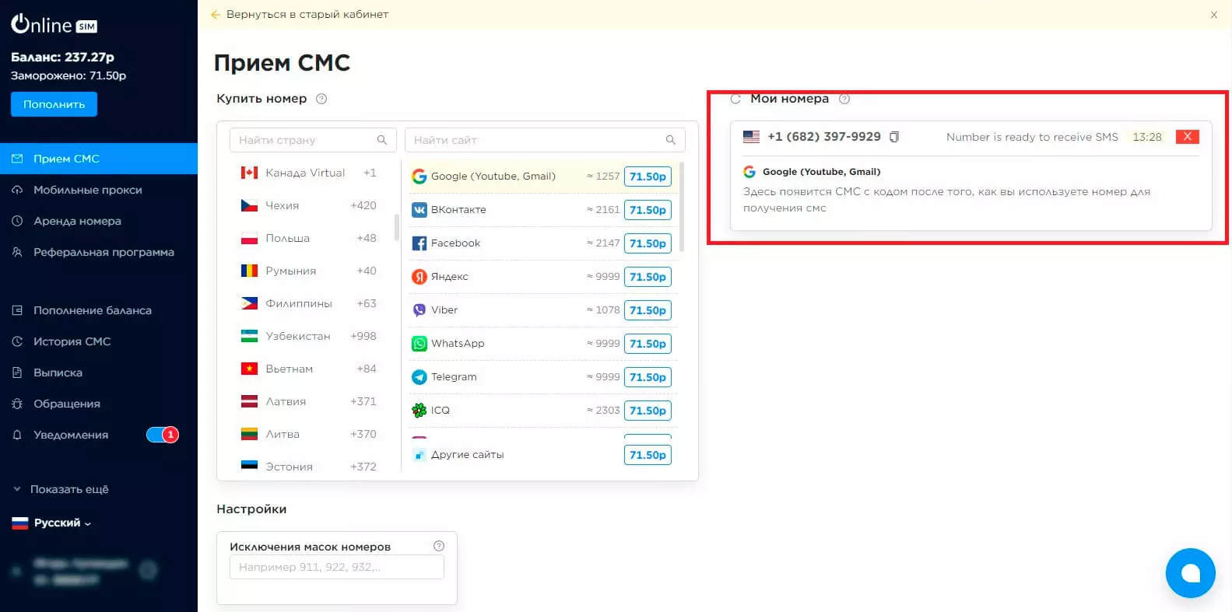The width and height of the screenshot is (1232, 612).
Task: Select the Вьетнам country row
Action: tap(309, 369)
